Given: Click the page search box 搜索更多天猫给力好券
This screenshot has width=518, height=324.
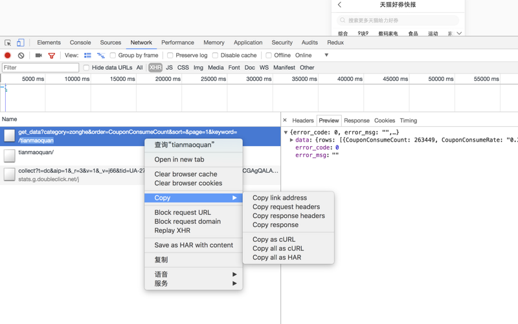Looking at the screenshot, I should click(x=398, y=21).
